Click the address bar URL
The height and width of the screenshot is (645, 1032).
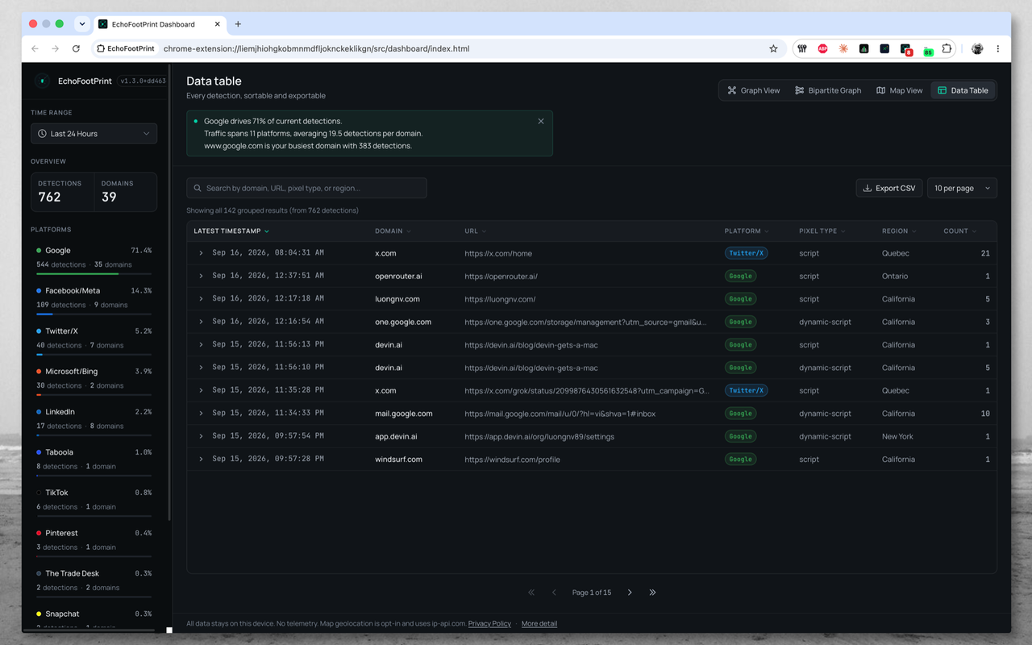(x=316, y=48)
